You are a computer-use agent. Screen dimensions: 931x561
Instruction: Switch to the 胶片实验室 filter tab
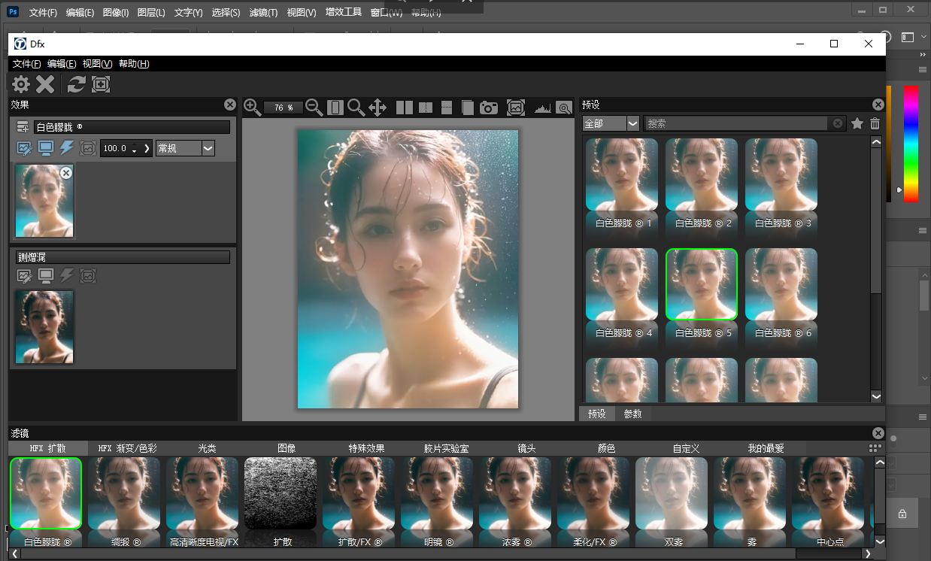pos(446,448)
